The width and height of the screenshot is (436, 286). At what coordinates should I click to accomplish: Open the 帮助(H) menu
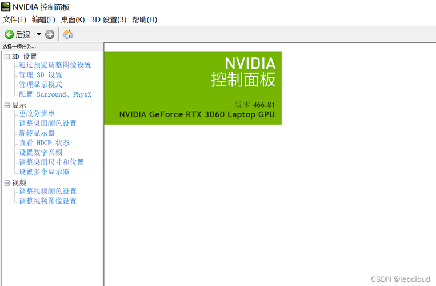145,20
